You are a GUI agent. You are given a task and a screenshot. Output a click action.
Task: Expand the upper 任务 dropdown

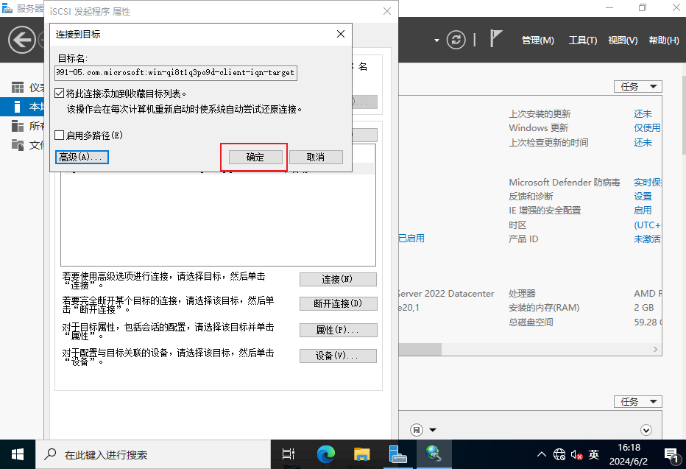tap(637, 87)
